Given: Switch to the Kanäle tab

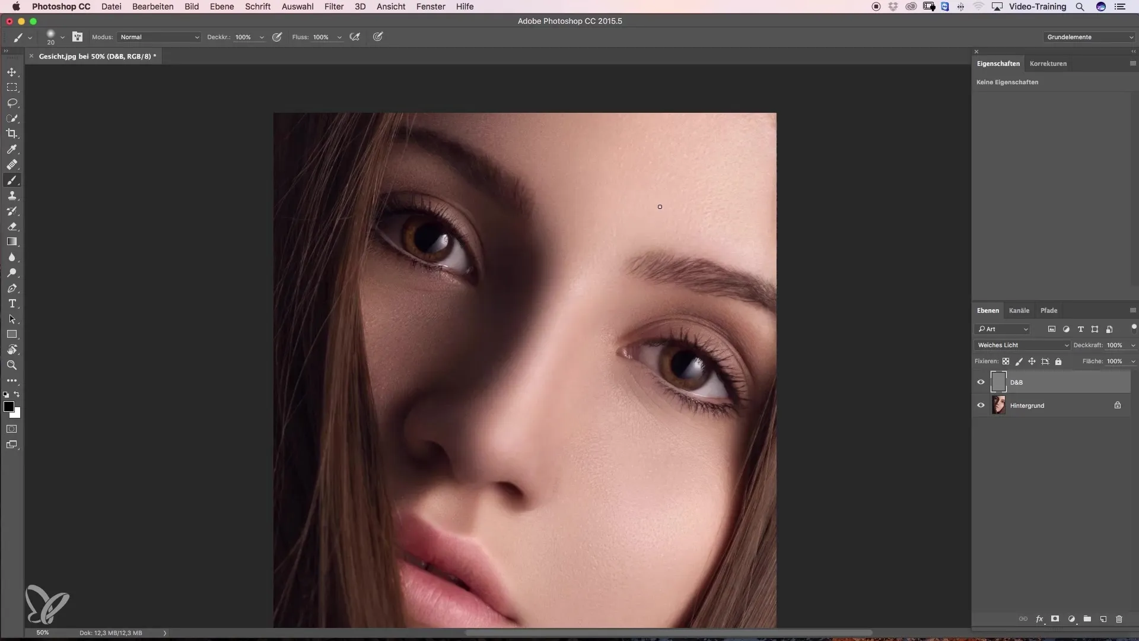Looking at the screenshot, I should [x=1019, y=310].
